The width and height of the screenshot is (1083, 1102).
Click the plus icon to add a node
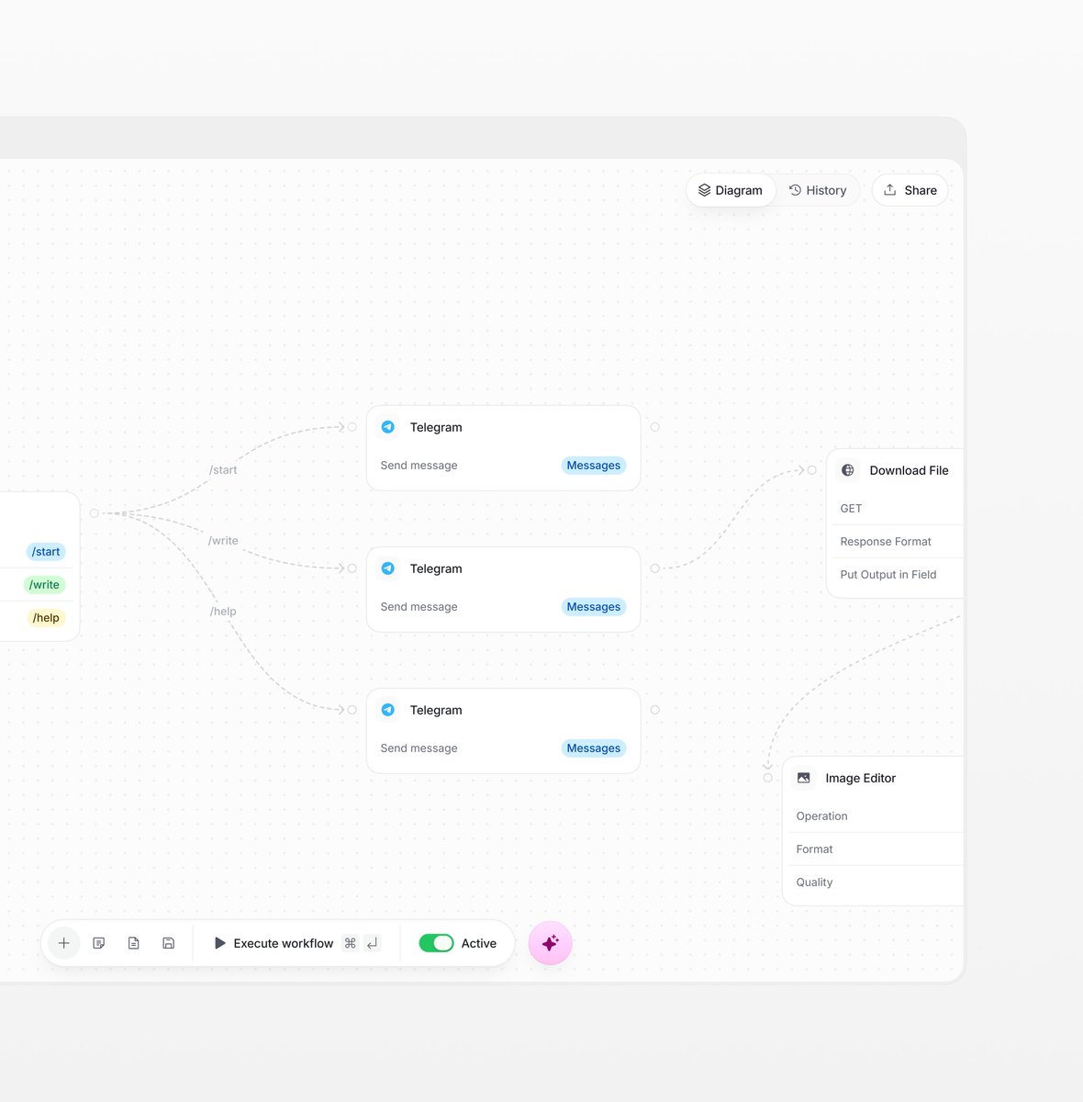(x=63, y=943)
